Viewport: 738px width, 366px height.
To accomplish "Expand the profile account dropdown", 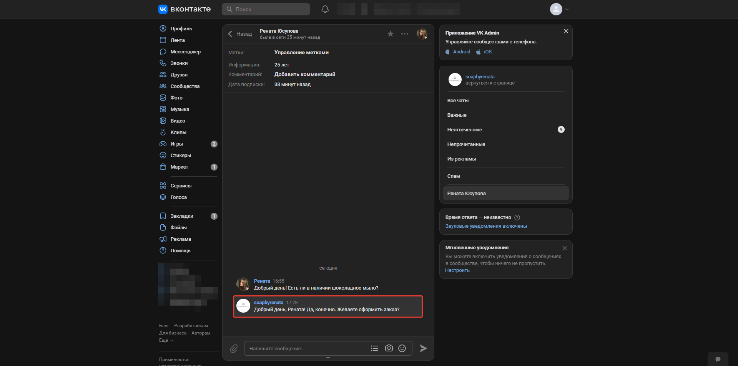I will (x=559, y=9).
